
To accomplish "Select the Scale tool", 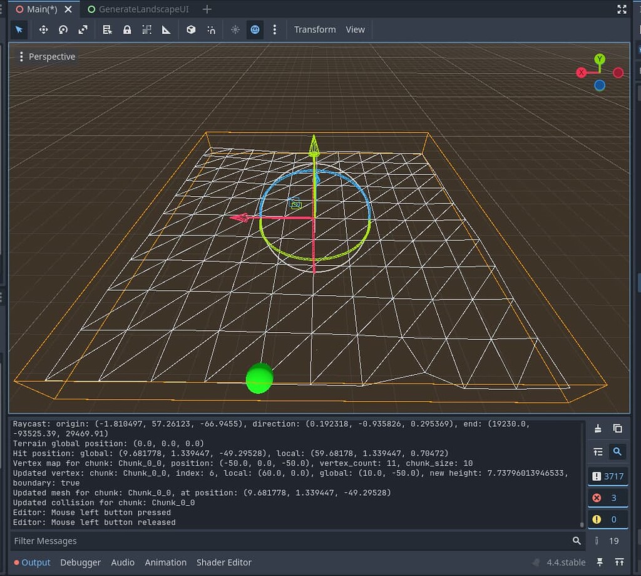I will click(82, 29).
